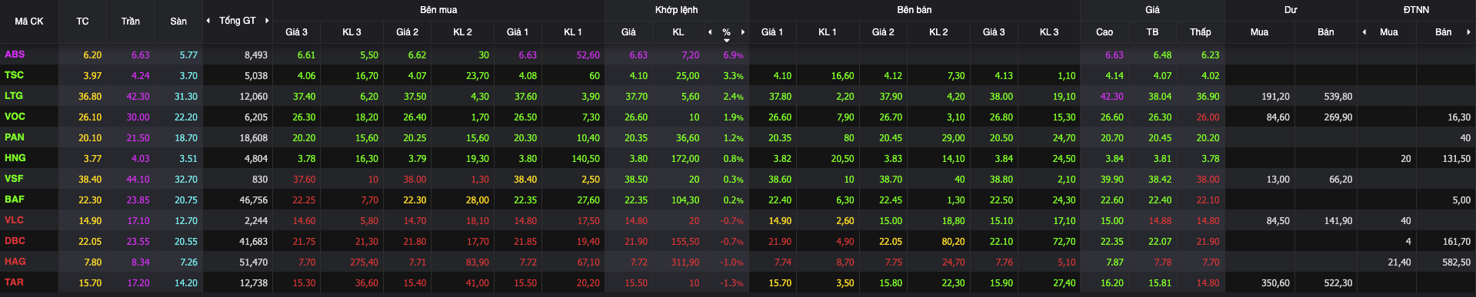Click right arrow beside Tổng GT header
The width and height of the screenshot is (1476, 297).
point(267,21)
